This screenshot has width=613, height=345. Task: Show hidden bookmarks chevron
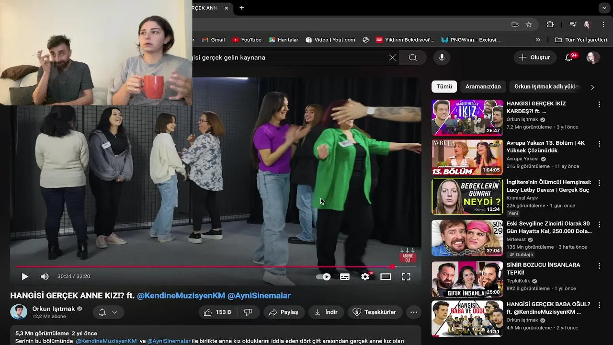point(538,40)
